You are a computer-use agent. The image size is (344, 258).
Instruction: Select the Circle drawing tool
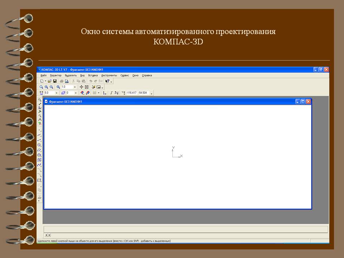tap(39, 145)
